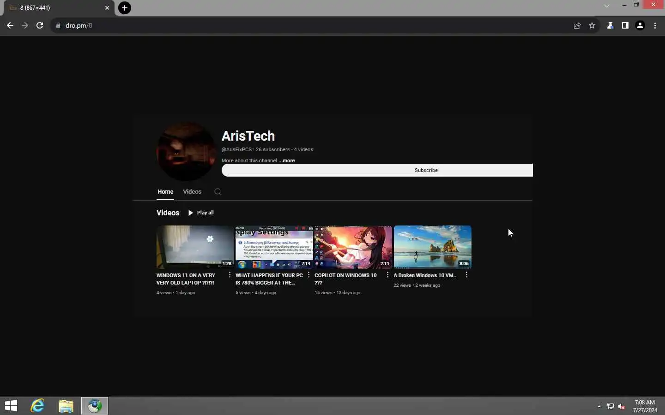Share this page using the share icon

[577, 25]
